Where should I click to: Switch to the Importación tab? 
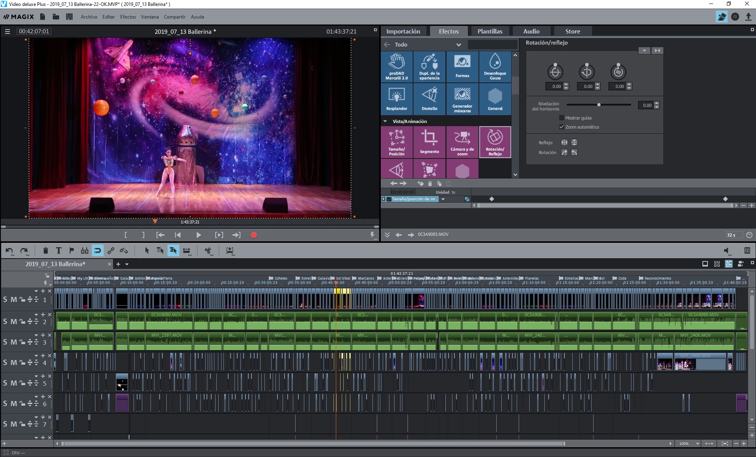[x=403, y=31]
